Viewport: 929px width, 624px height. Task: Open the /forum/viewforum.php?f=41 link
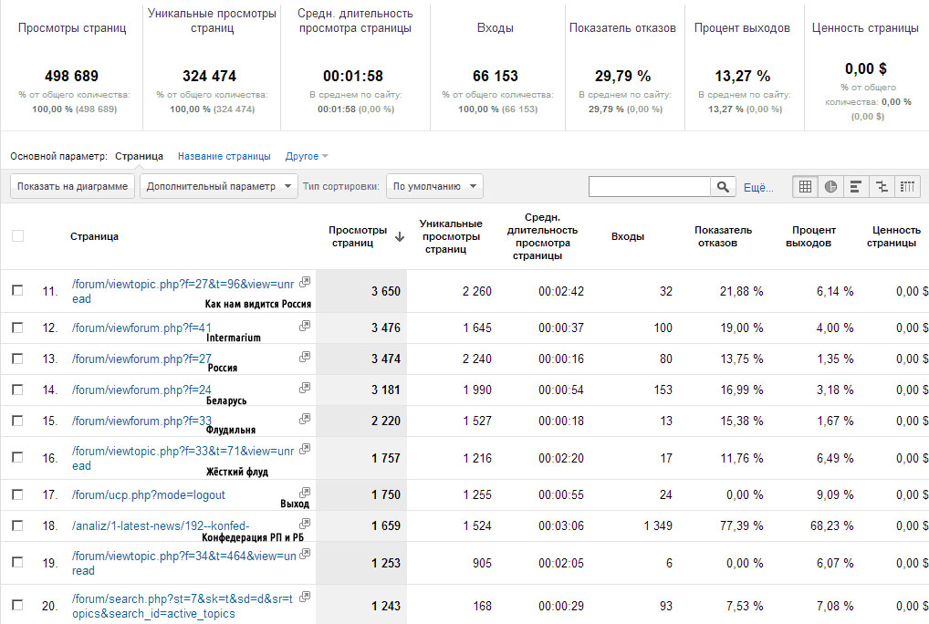141,328
